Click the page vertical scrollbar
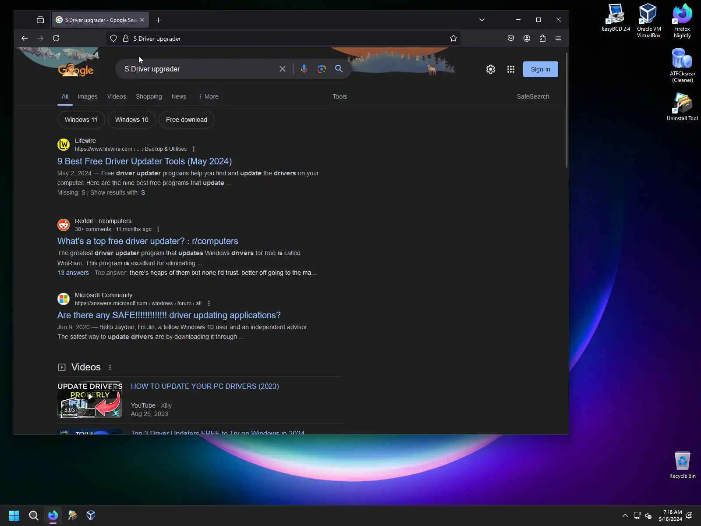 566,110
